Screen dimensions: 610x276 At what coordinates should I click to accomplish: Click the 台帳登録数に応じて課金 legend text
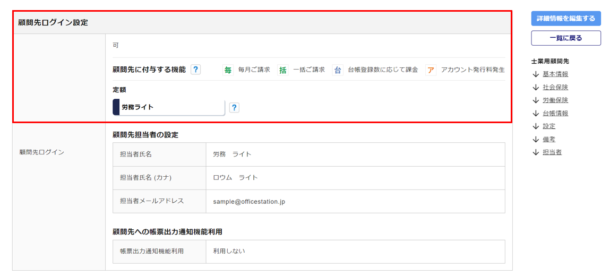383,71
